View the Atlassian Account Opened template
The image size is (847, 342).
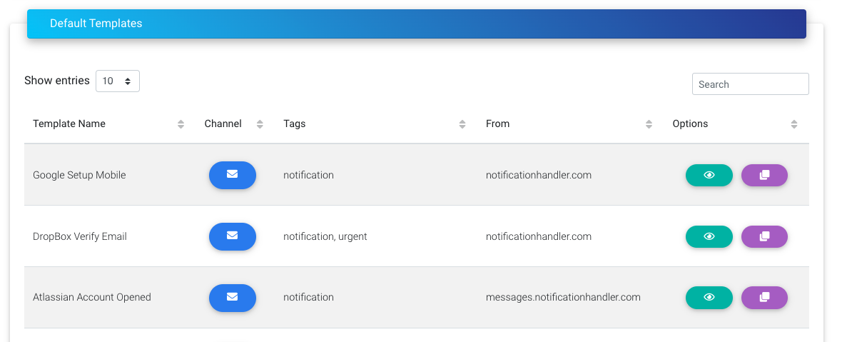(x=709, y=297)
